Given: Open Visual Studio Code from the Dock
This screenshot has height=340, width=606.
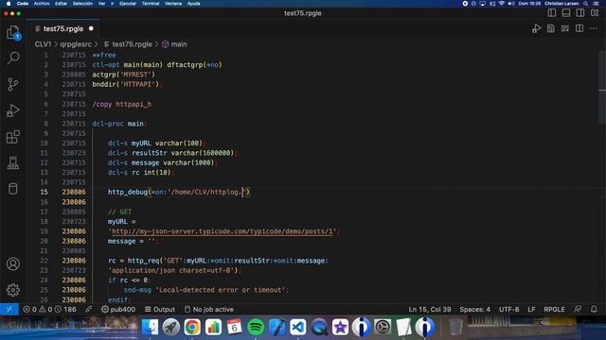Looking at the screenshot, I should [297, 327].
